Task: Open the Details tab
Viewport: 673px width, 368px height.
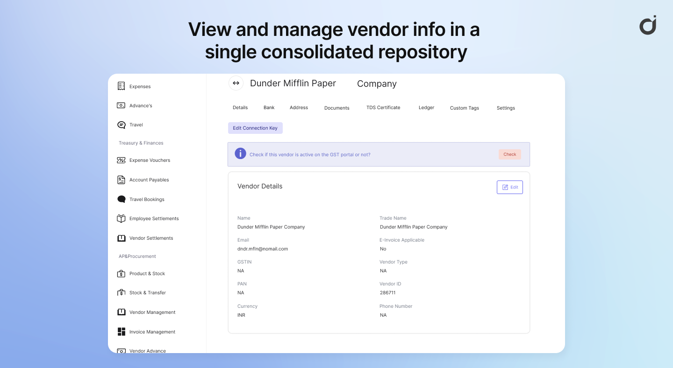Action: pyautogui.click(x=240, y=107)
